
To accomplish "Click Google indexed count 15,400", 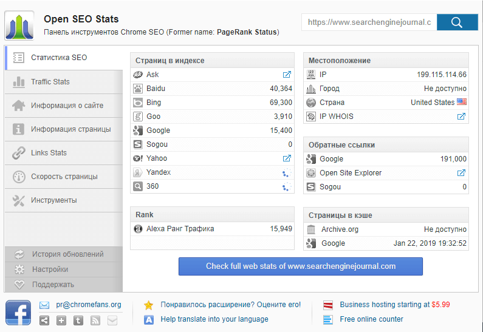I will point(281,130).
